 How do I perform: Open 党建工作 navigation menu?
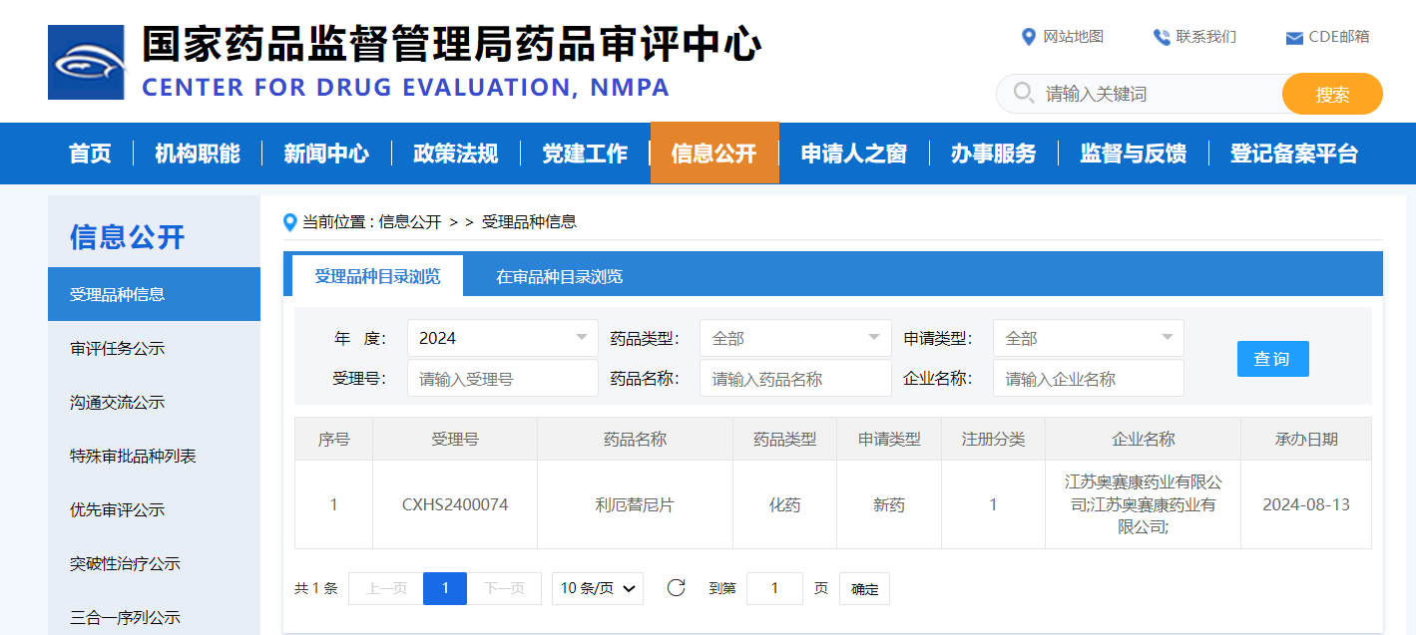(585, 154)
